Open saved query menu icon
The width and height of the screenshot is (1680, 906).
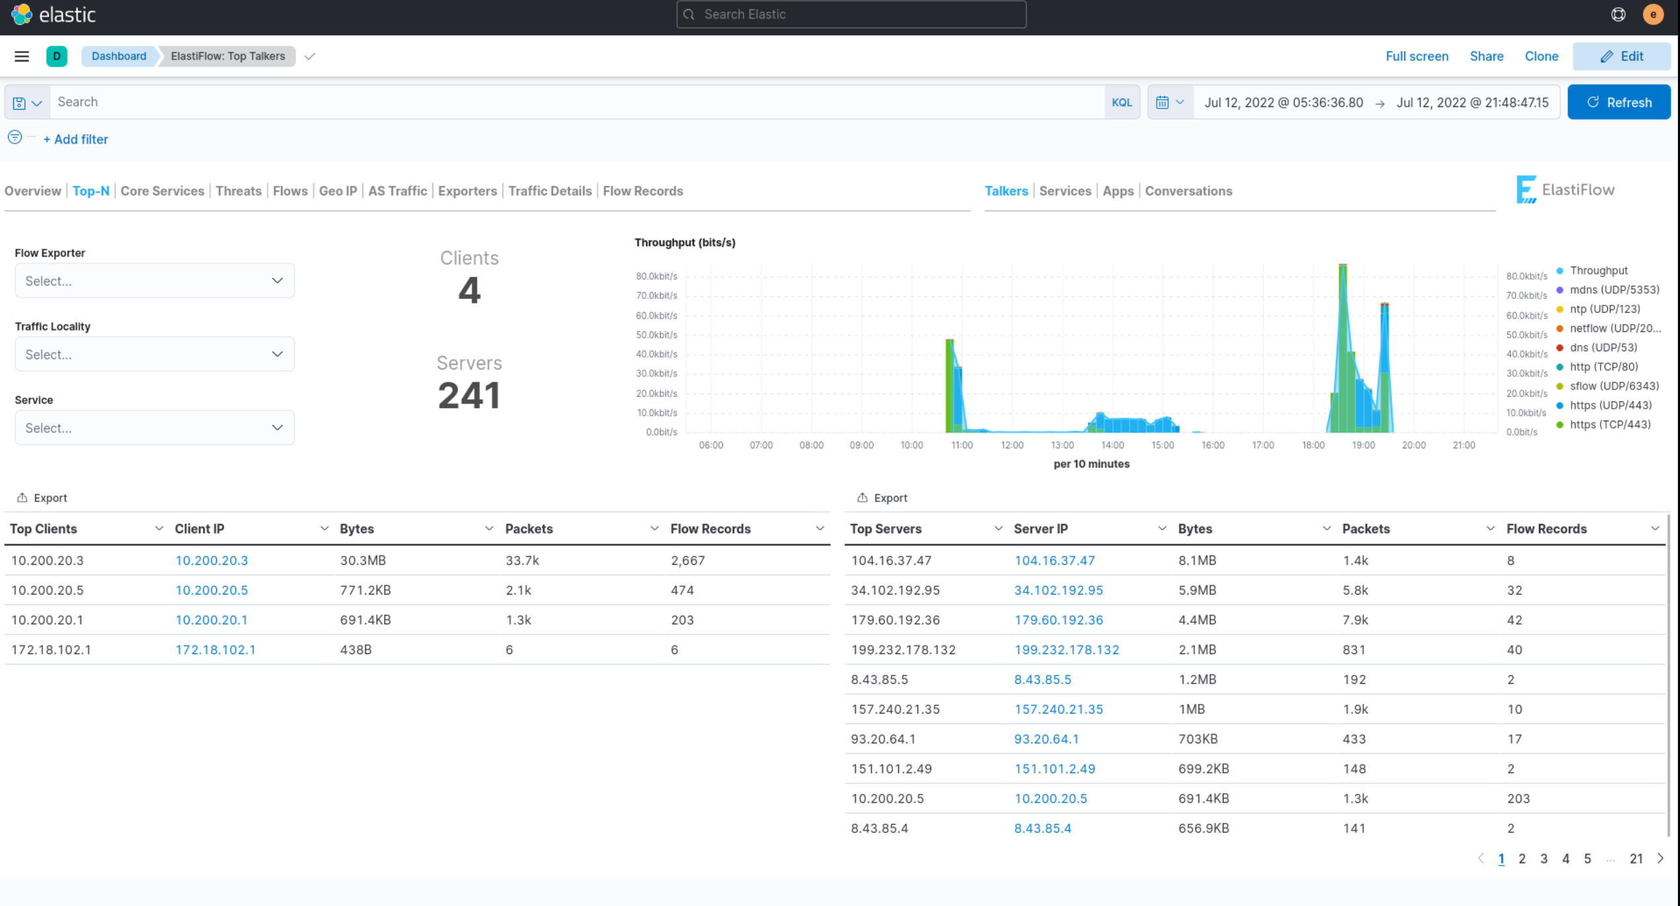pyautogui.click(x=27, y=103)
